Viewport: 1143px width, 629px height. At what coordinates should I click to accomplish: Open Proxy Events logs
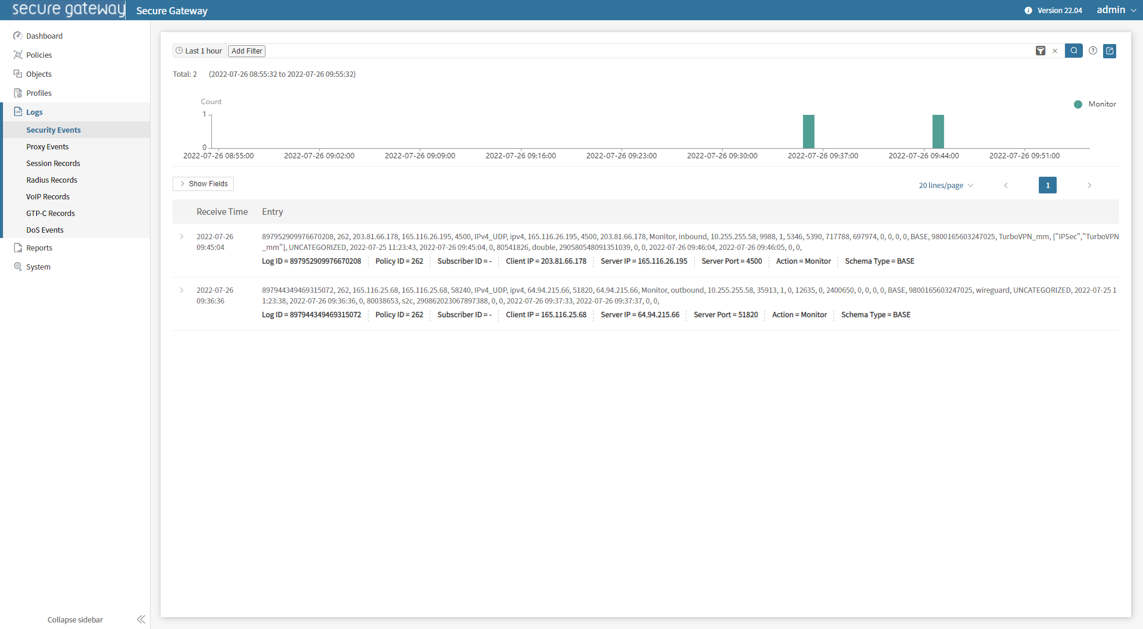pos(48,147)
